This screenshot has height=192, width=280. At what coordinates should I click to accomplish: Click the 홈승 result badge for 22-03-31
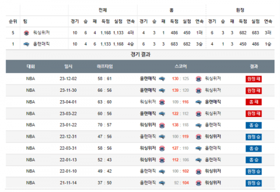(253, 148)
